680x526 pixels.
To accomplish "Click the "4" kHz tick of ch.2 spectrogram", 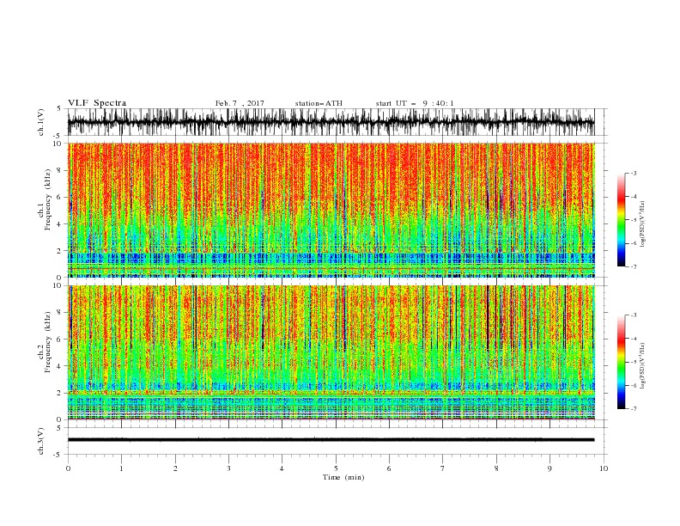I will tap(59, 366).
